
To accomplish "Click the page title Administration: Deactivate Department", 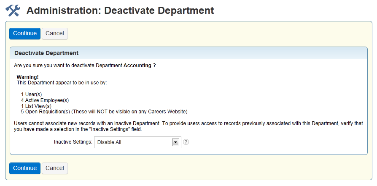I will 120,10.
